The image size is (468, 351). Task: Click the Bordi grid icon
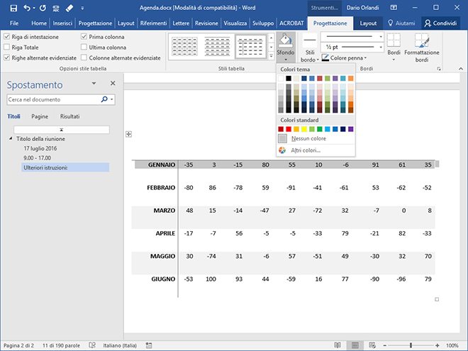pyautogui.click(x=393, y=41)
